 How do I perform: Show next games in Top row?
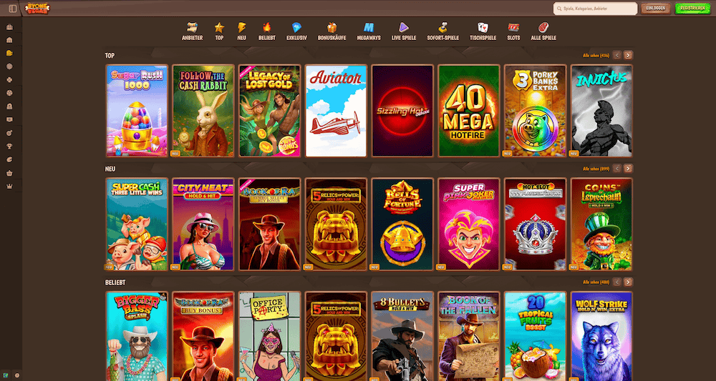[x=629, y=55]
